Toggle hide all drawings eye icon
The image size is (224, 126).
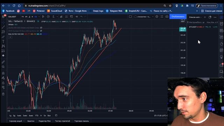pyautogui.click(x=3, y=87)
